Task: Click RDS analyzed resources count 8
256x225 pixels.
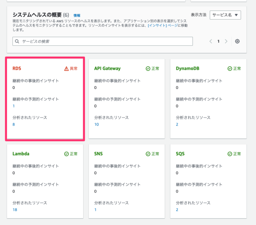Action: pyautogui.click(x=14, y=124)
